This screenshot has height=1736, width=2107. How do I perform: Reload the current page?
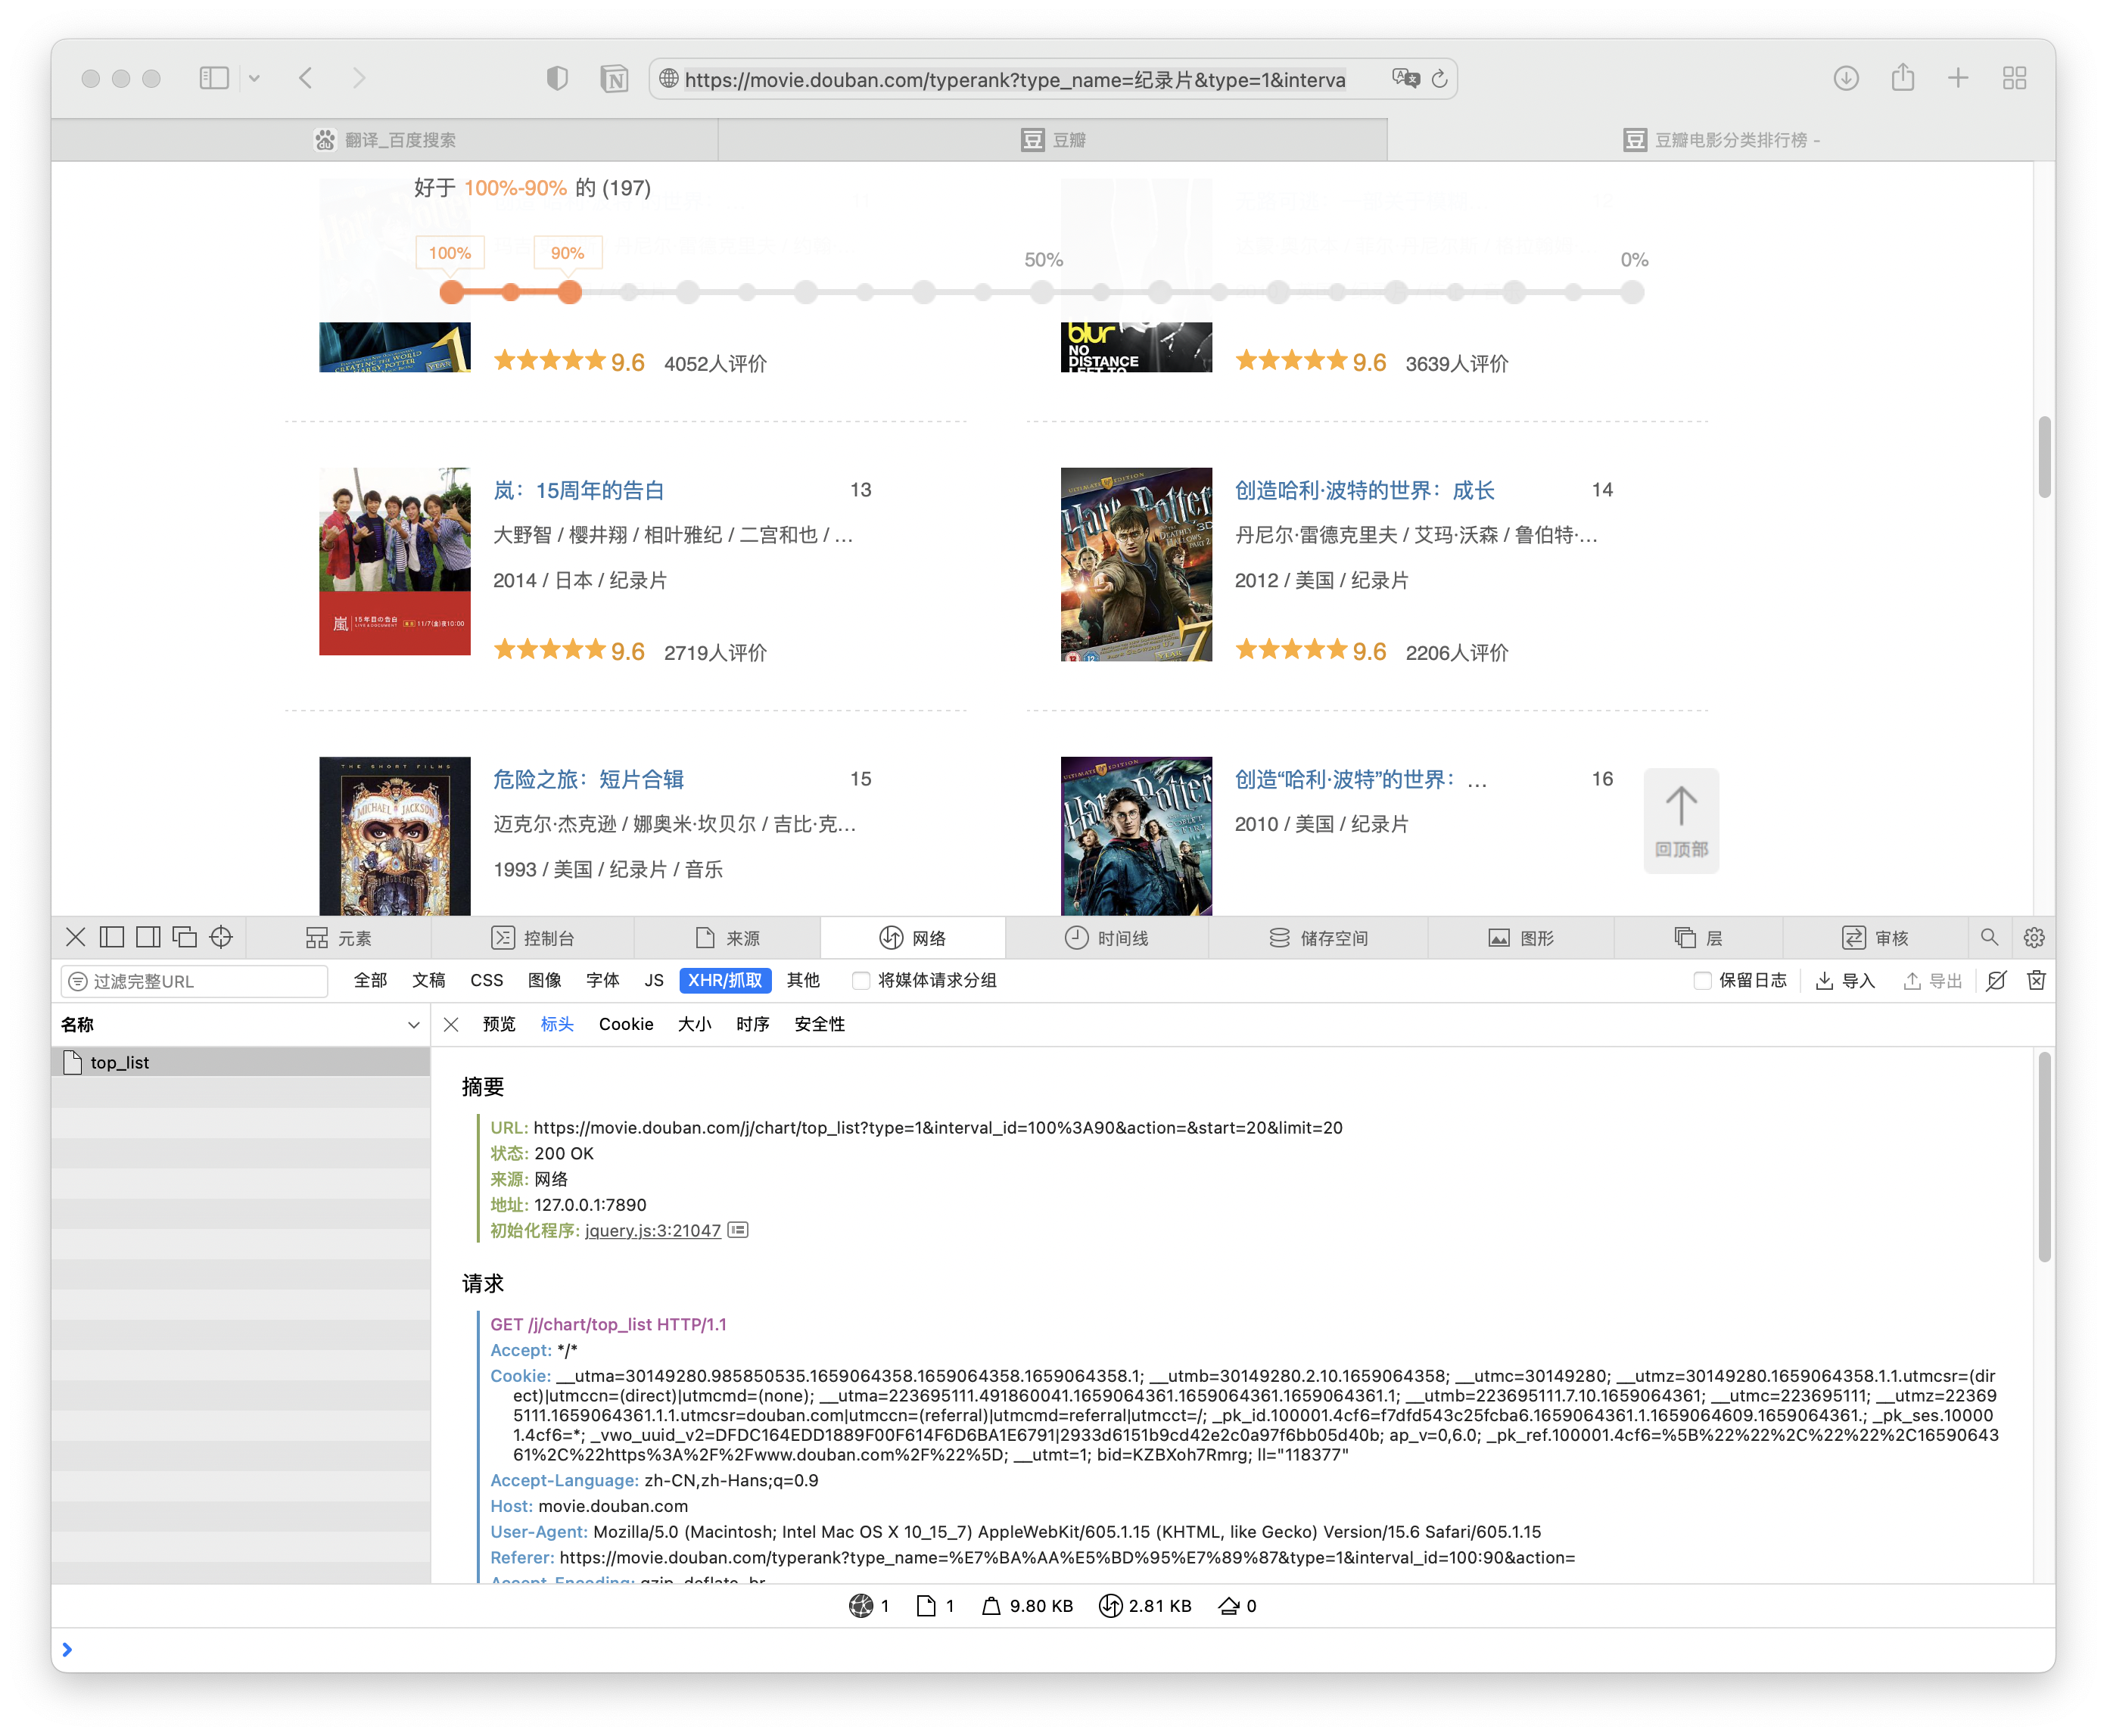[1439, 78]
